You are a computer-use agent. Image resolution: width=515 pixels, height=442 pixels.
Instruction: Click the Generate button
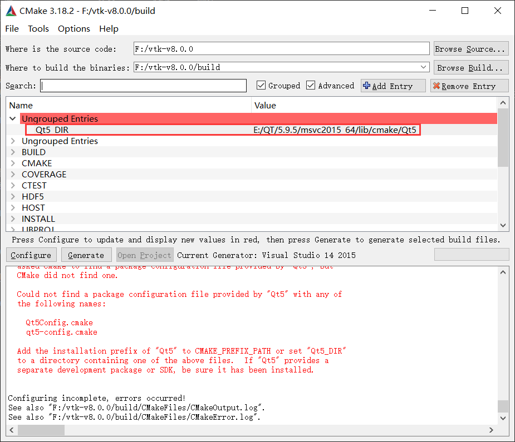[x=86, y=255]
